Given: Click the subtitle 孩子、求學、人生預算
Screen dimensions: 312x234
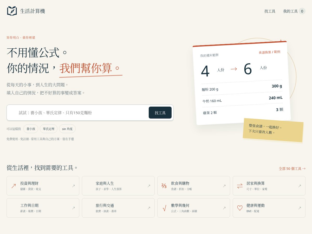Looking at the screenshot, I should pyautogui.click(x=109, y=189).
